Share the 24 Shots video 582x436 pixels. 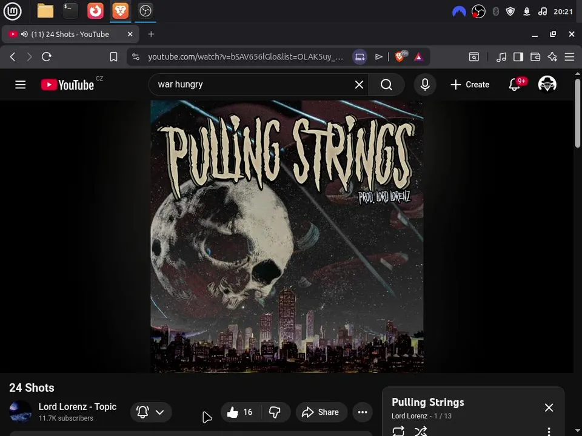(321, 412)
